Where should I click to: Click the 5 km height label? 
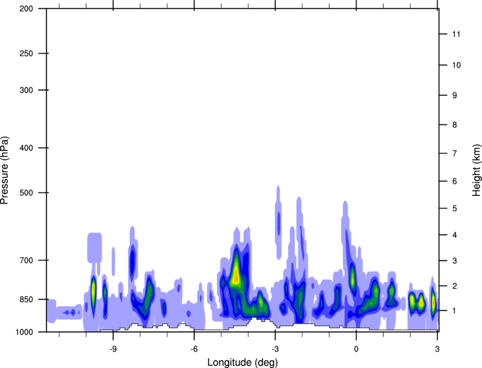pos(455,208)
